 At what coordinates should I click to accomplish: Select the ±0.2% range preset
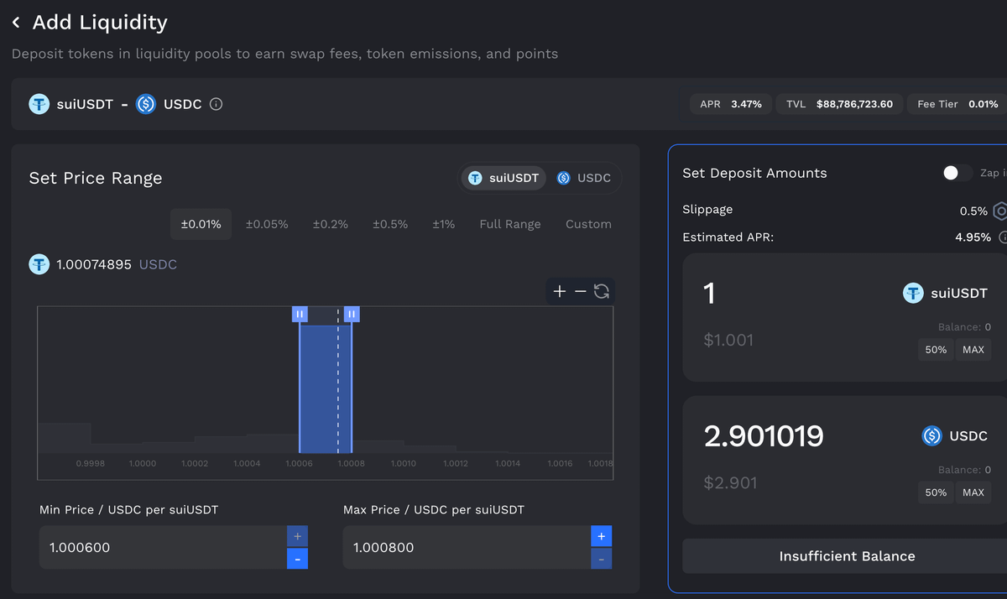click(331, 224)
